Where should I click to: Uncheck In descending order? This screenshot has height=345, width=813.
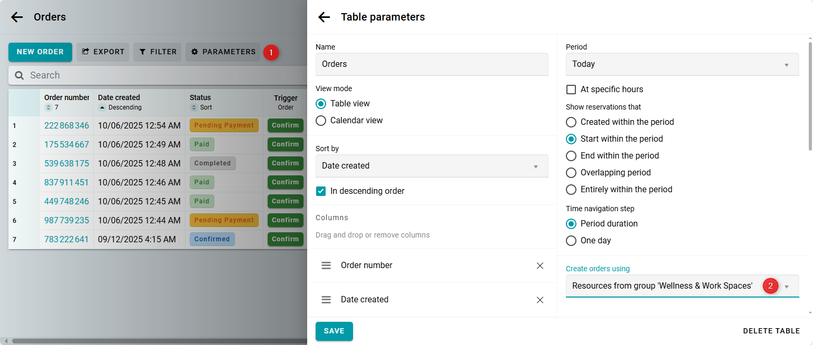[x=321, y=191]
